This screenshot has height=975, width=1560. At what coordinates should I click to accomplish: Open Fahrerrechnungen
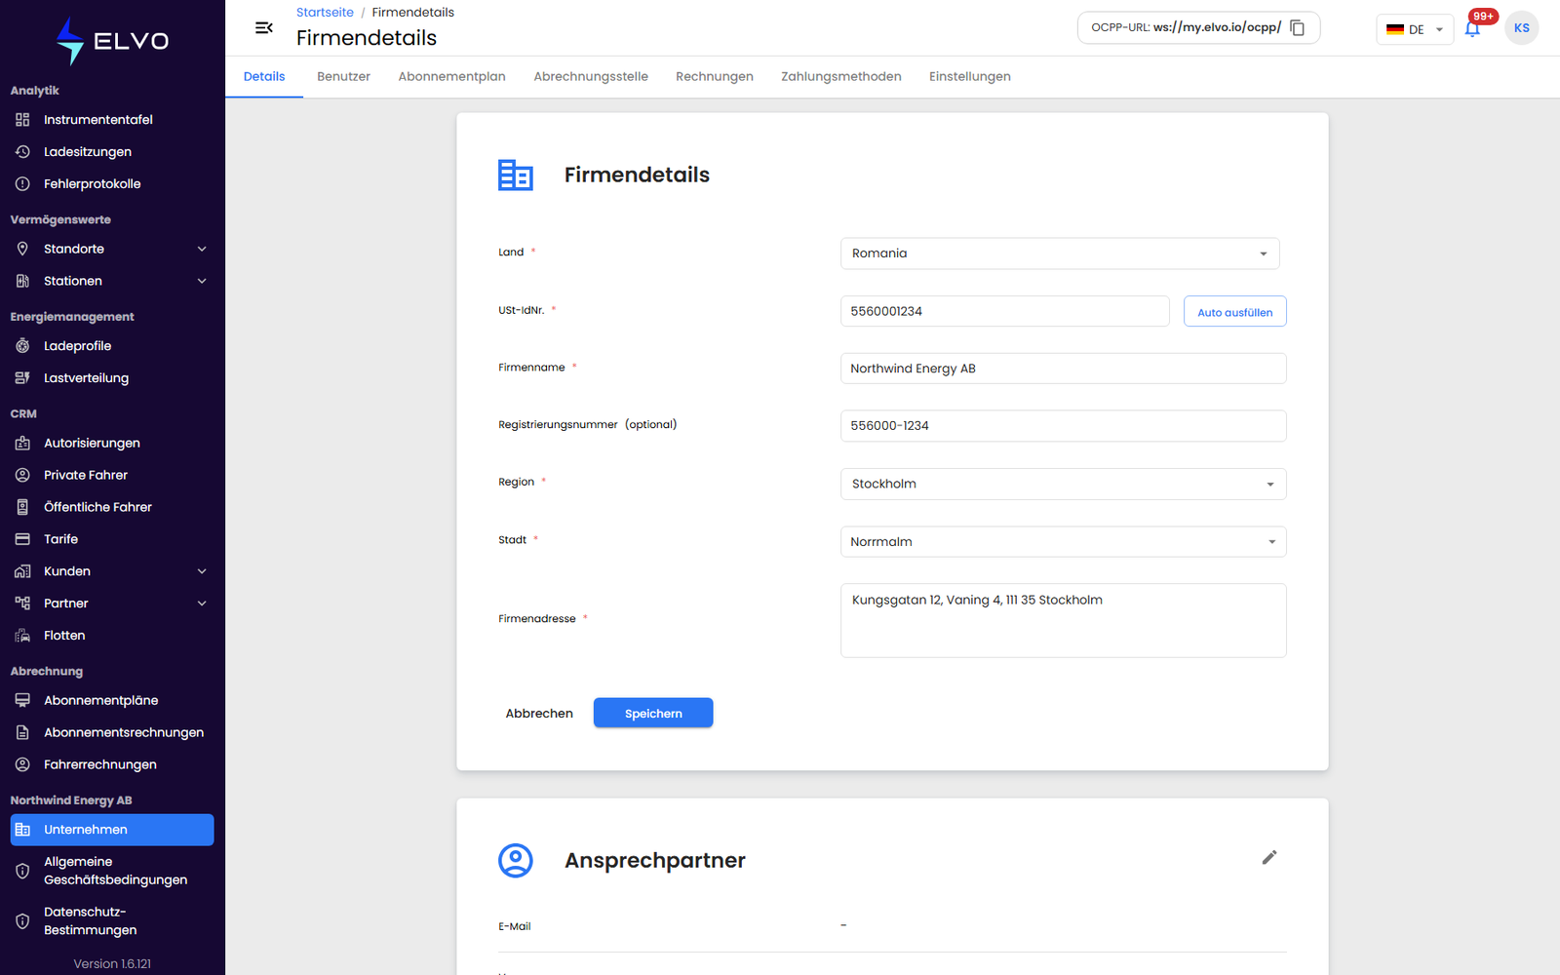click(112, 764)
